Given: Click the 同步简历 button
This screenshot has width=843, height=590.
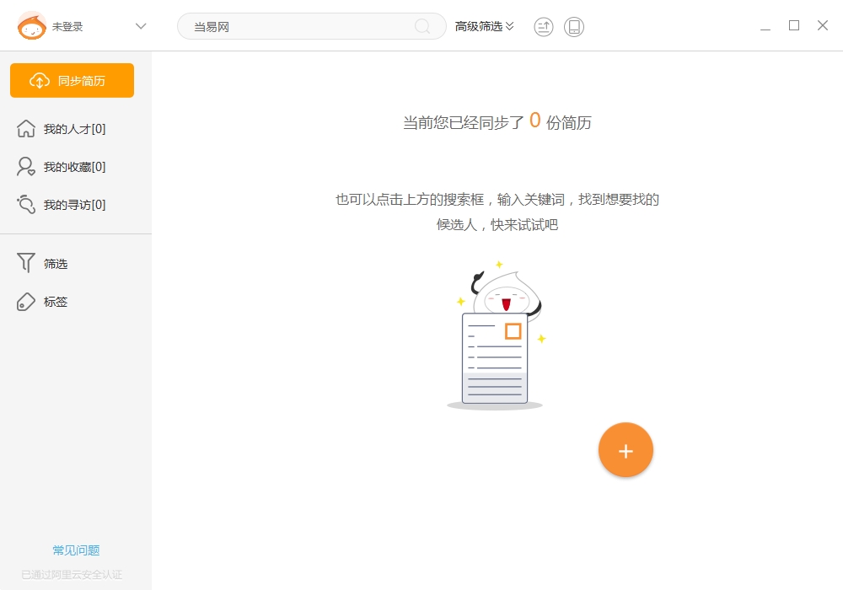Looking at the screenshot, I should coord(72,80).
